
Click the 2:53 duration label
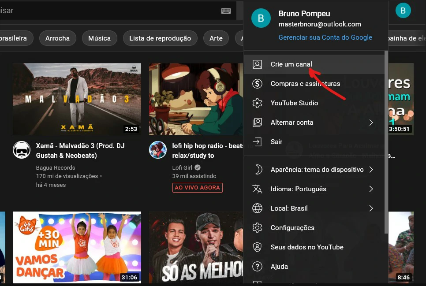coord(131,129)
